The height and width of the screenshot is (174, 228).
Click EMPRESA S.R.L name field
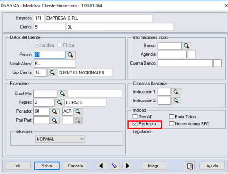point(99,18)
